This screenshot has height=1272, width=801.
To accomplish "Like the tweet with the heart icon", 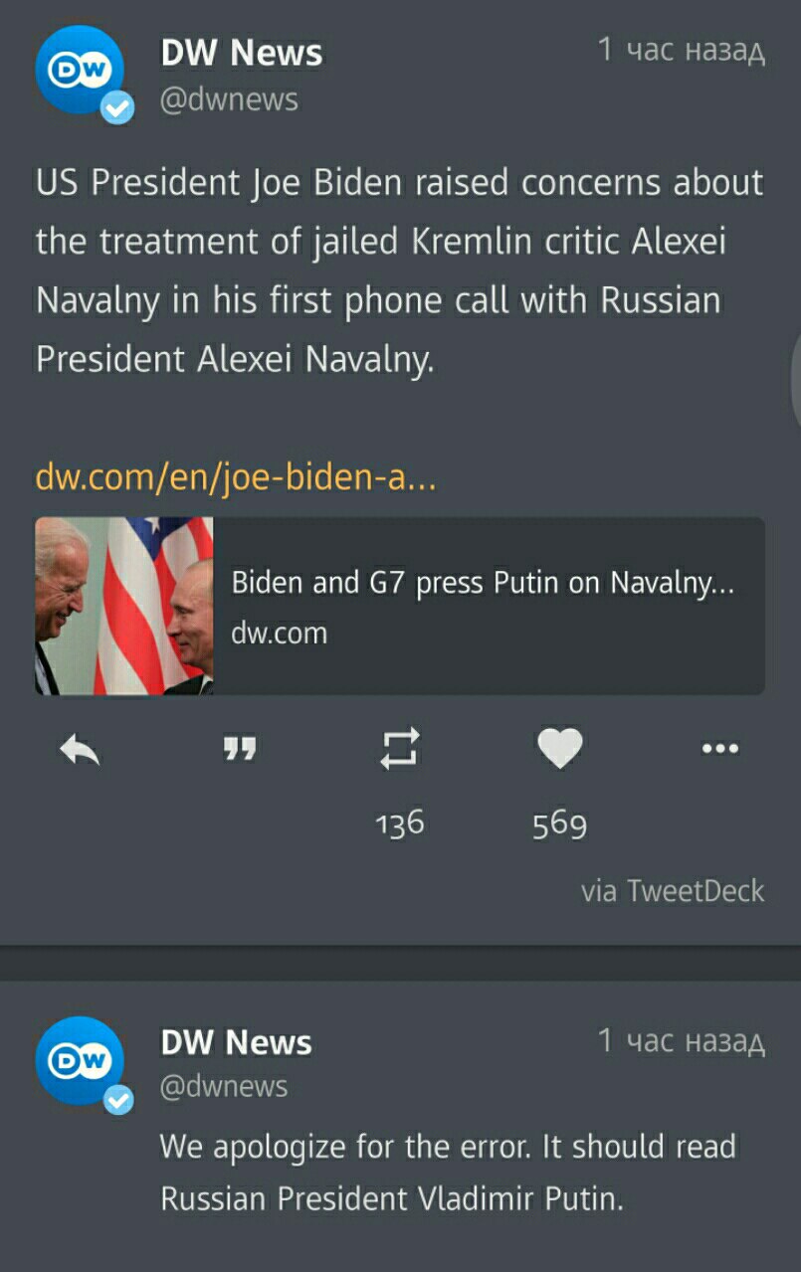I will tap(559, 749).
